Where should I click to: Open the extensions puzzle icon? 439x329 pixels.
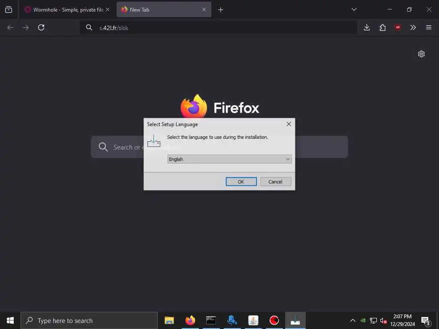click(382, 27)
